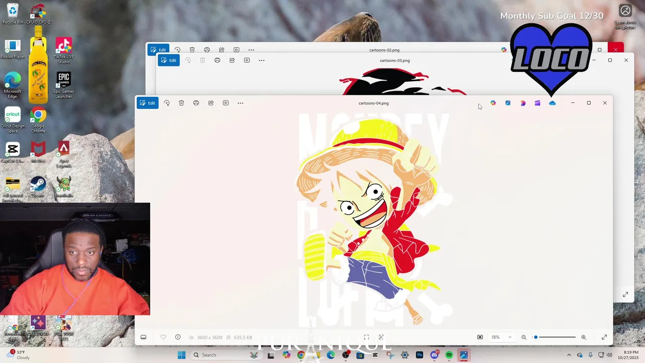Screen dimensions: 645x363
Task: Select the Brawlhalla desktop icon
Action: click(63, 187)
